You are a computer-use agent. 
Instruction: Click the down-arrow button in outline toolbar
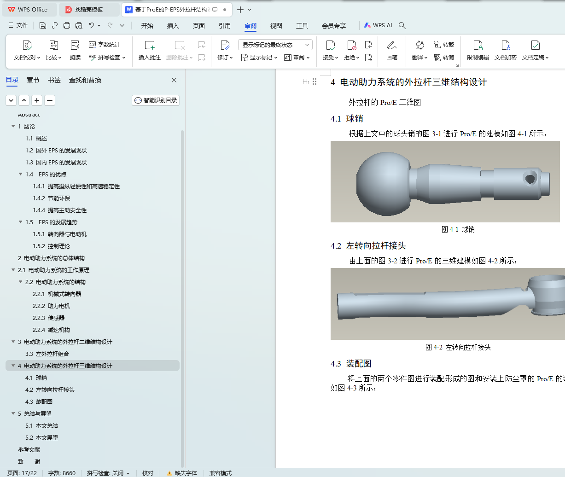pyautogui.click(x=11, y=100)
